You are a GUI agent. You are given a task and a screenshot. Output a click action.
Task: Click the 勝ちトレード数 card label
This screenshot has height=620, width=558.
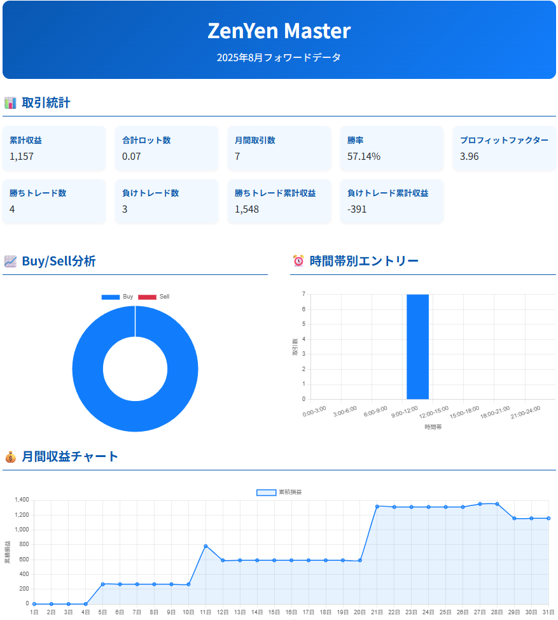38,193
